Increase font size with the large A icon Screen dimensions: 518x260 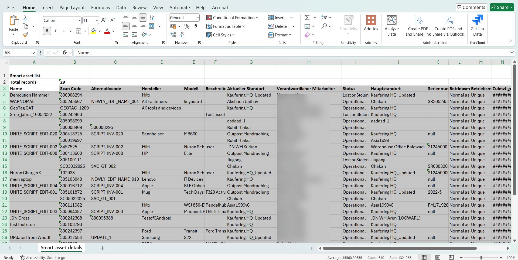coord(104,20)
